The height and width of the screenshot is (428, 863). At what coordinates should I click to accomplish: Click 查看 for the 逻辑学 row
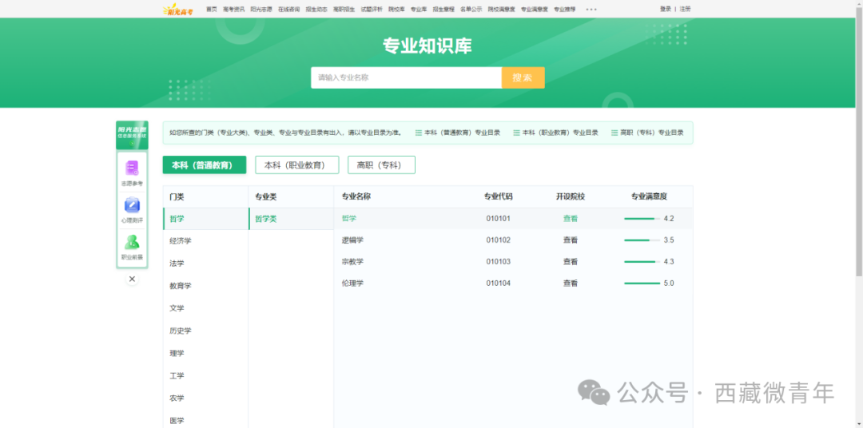point(571,240)
